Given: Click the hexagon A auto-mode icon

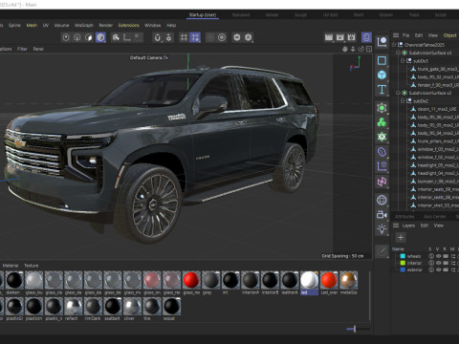Looking at the screenshot, I should point(249,37).
